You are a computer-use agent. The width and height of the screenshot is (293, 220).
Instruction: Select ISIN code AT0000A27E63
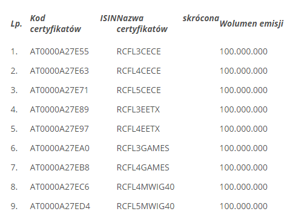click(x=59, y=71)
